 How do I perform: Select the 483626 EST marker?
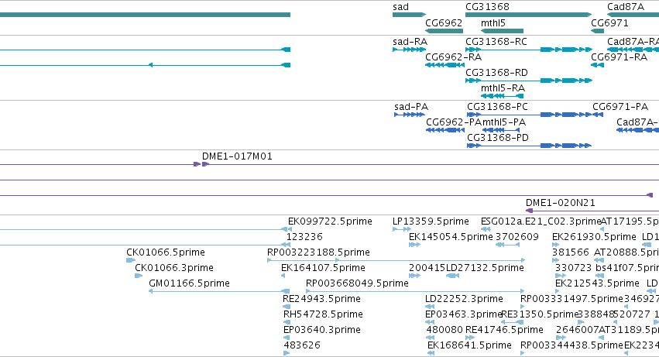[287, 353]
